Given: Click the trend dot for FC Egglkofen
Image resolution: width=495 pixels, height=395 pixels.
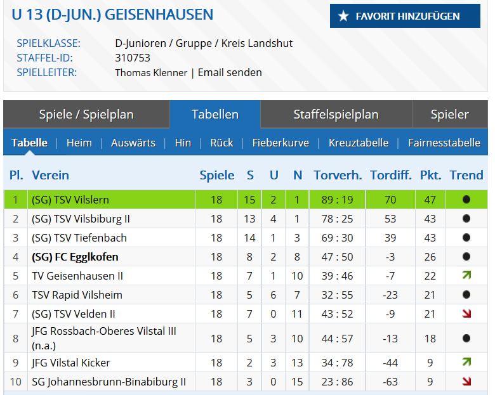Looking at the screenshot, I should (x=466, y=257).
